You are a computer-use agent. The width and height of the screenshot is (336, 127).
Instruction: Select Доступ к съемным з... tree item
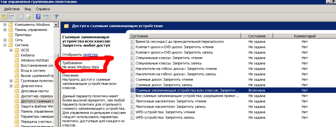tap(37, 101)
